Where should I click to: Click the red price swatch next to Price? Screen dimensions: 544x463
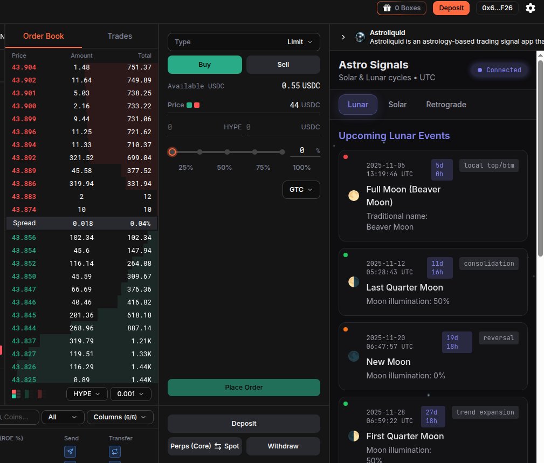pyautogui.click(x=197, y=105)
